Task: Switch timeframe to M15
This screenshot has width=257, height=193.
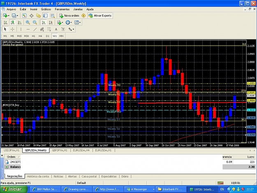Action: [x=19, y=36]
